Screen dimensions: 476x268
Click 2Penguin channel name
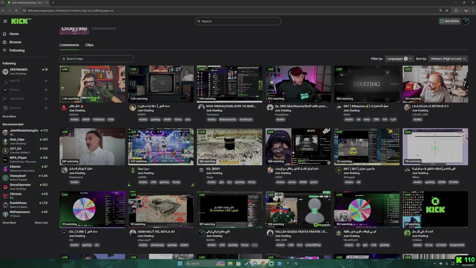pos(350,177)
